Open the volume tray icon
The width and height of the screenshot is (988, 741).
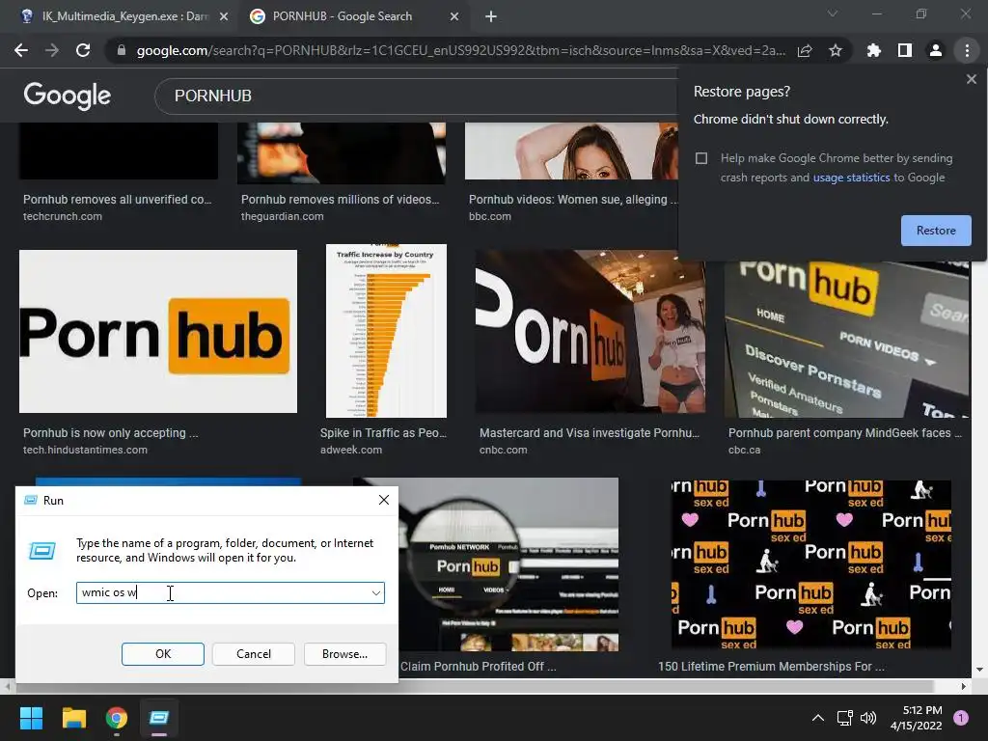click(x=868, y=718)
